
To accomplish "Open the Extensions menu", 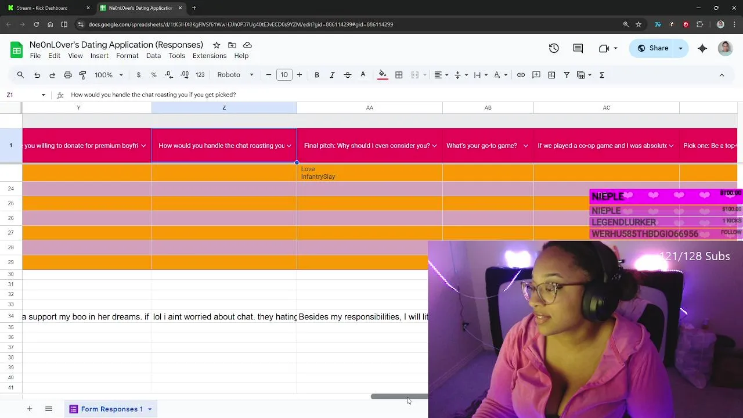I will [x=210, y=56].
